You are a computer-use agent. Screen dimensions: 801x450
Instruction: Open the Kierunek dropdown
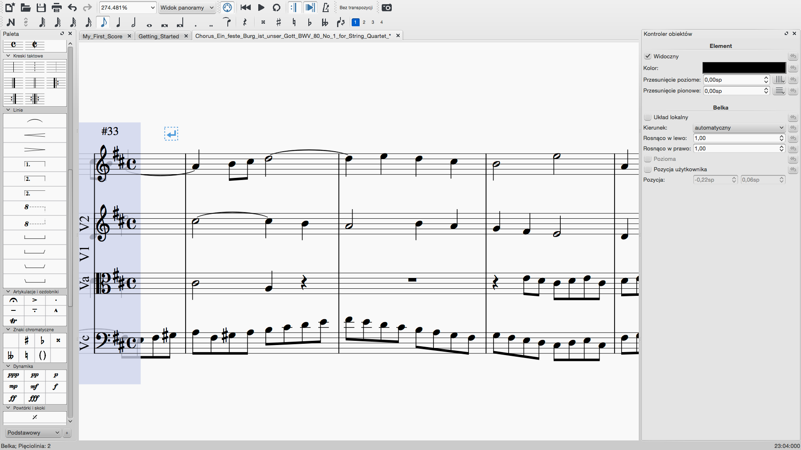point(739,128)
